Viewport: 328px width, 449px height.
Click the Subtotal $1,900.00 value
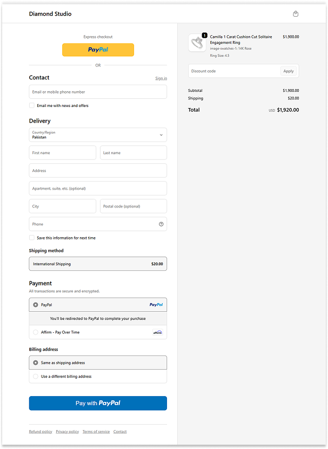(x=291, y=90)
